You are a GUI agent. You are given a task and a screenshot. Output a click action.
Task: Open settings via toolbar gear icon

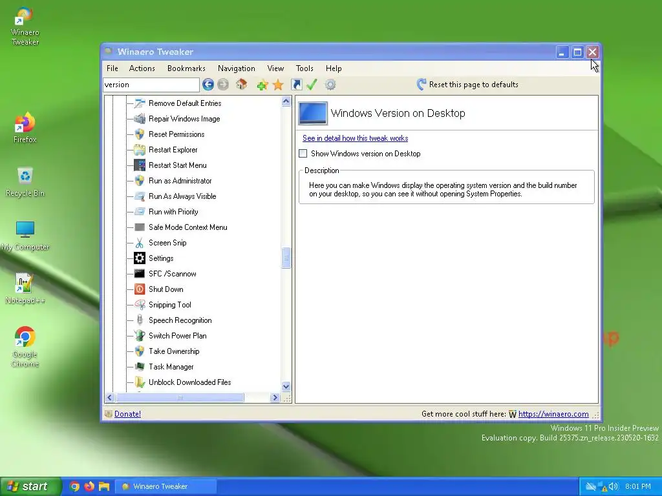(330, 85)
